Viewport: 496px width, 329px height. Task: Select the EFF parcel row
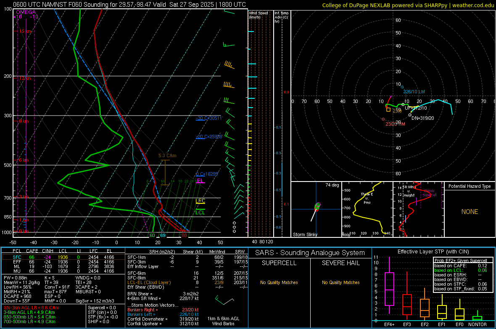(63, 262)
